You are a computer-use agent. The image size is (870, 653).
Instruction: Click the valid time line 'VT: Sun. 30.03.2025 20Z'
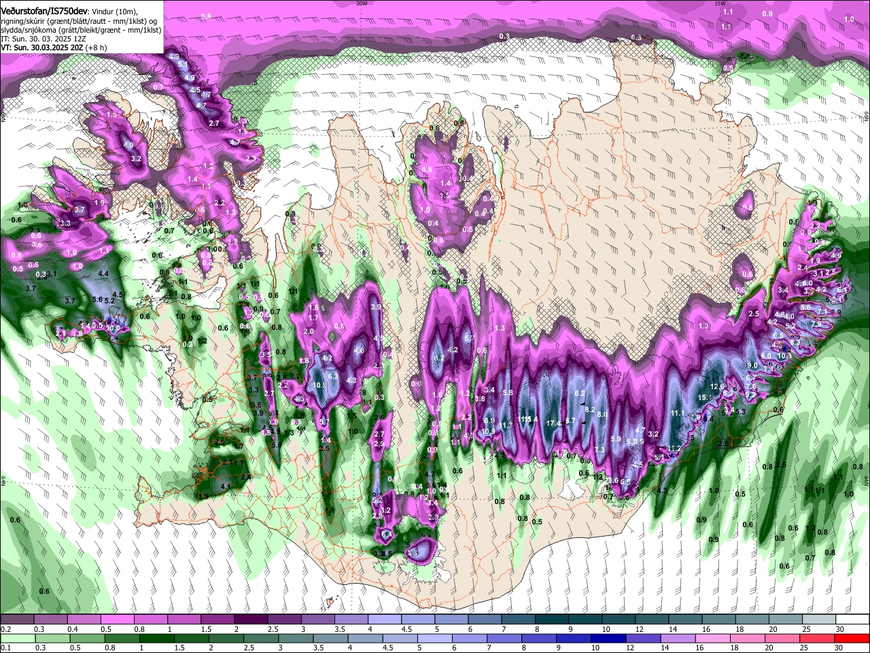[x=43, y=48]
